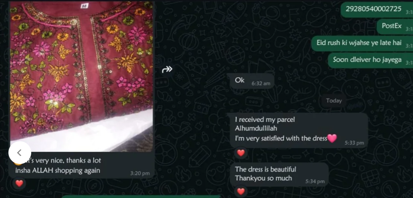Image resolution: width=413 pixels, height=198 pixels.
Task: Select the "I received my parcel" message bubble
Action: coord(299,130)
